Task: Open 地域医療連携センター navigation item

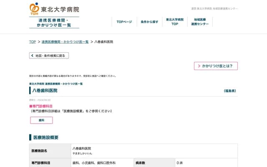Action: [x=199, y=22]
